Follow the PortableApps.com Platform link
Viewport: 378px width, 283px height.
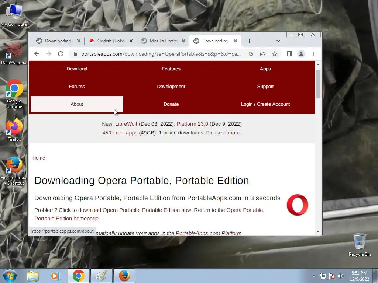coord(209,233)
